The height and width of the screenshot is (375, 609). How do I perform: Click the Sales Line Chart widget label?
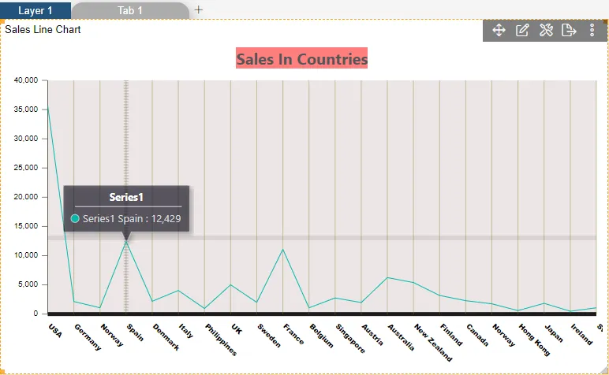pyautogui.click(x=43, y=30)
